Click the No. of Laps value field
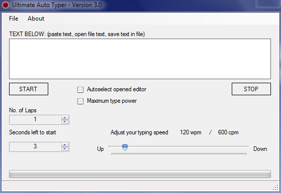This screenshot has height=193, width=281. coord(35,119)
